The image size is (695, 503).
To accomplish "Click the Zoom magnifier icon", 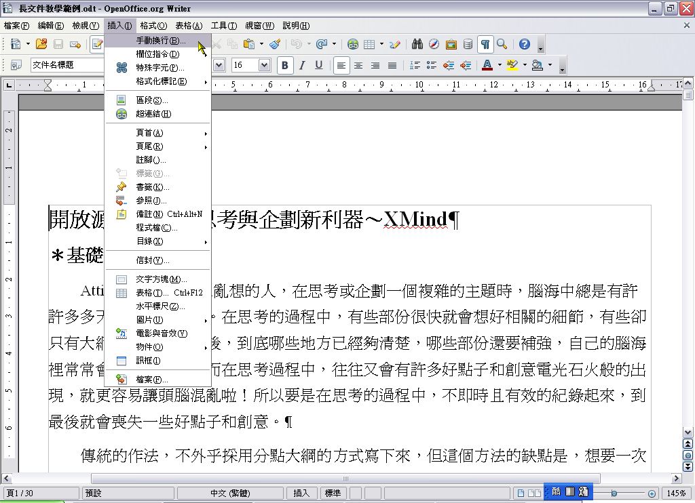I will tap(502, 44).
